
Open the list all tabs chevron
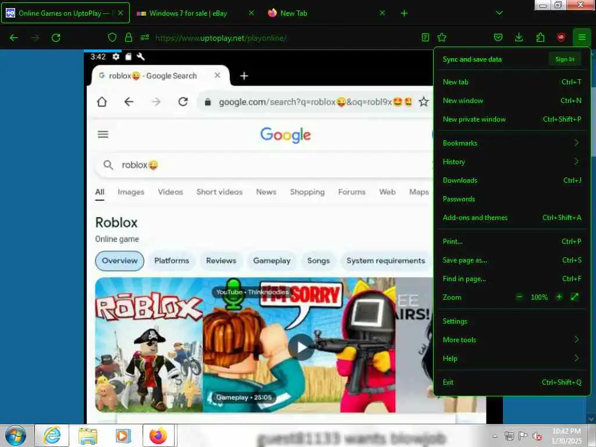pos(499,13)
